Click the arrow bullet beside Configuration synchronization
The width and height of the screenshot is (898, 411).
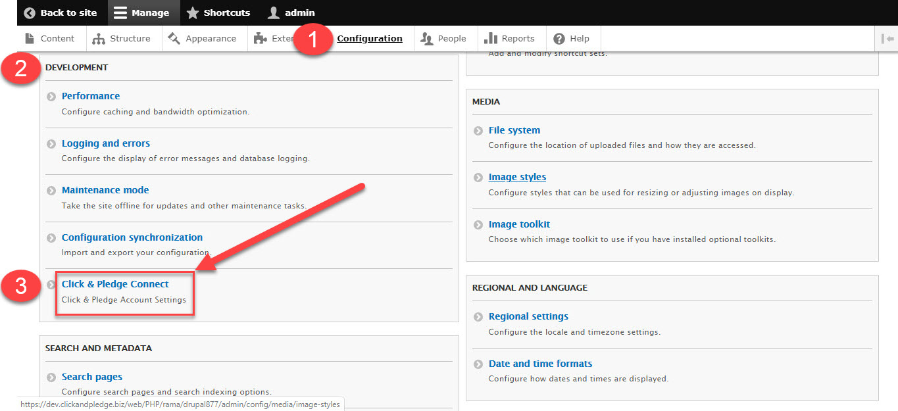(x=51, y=237)
